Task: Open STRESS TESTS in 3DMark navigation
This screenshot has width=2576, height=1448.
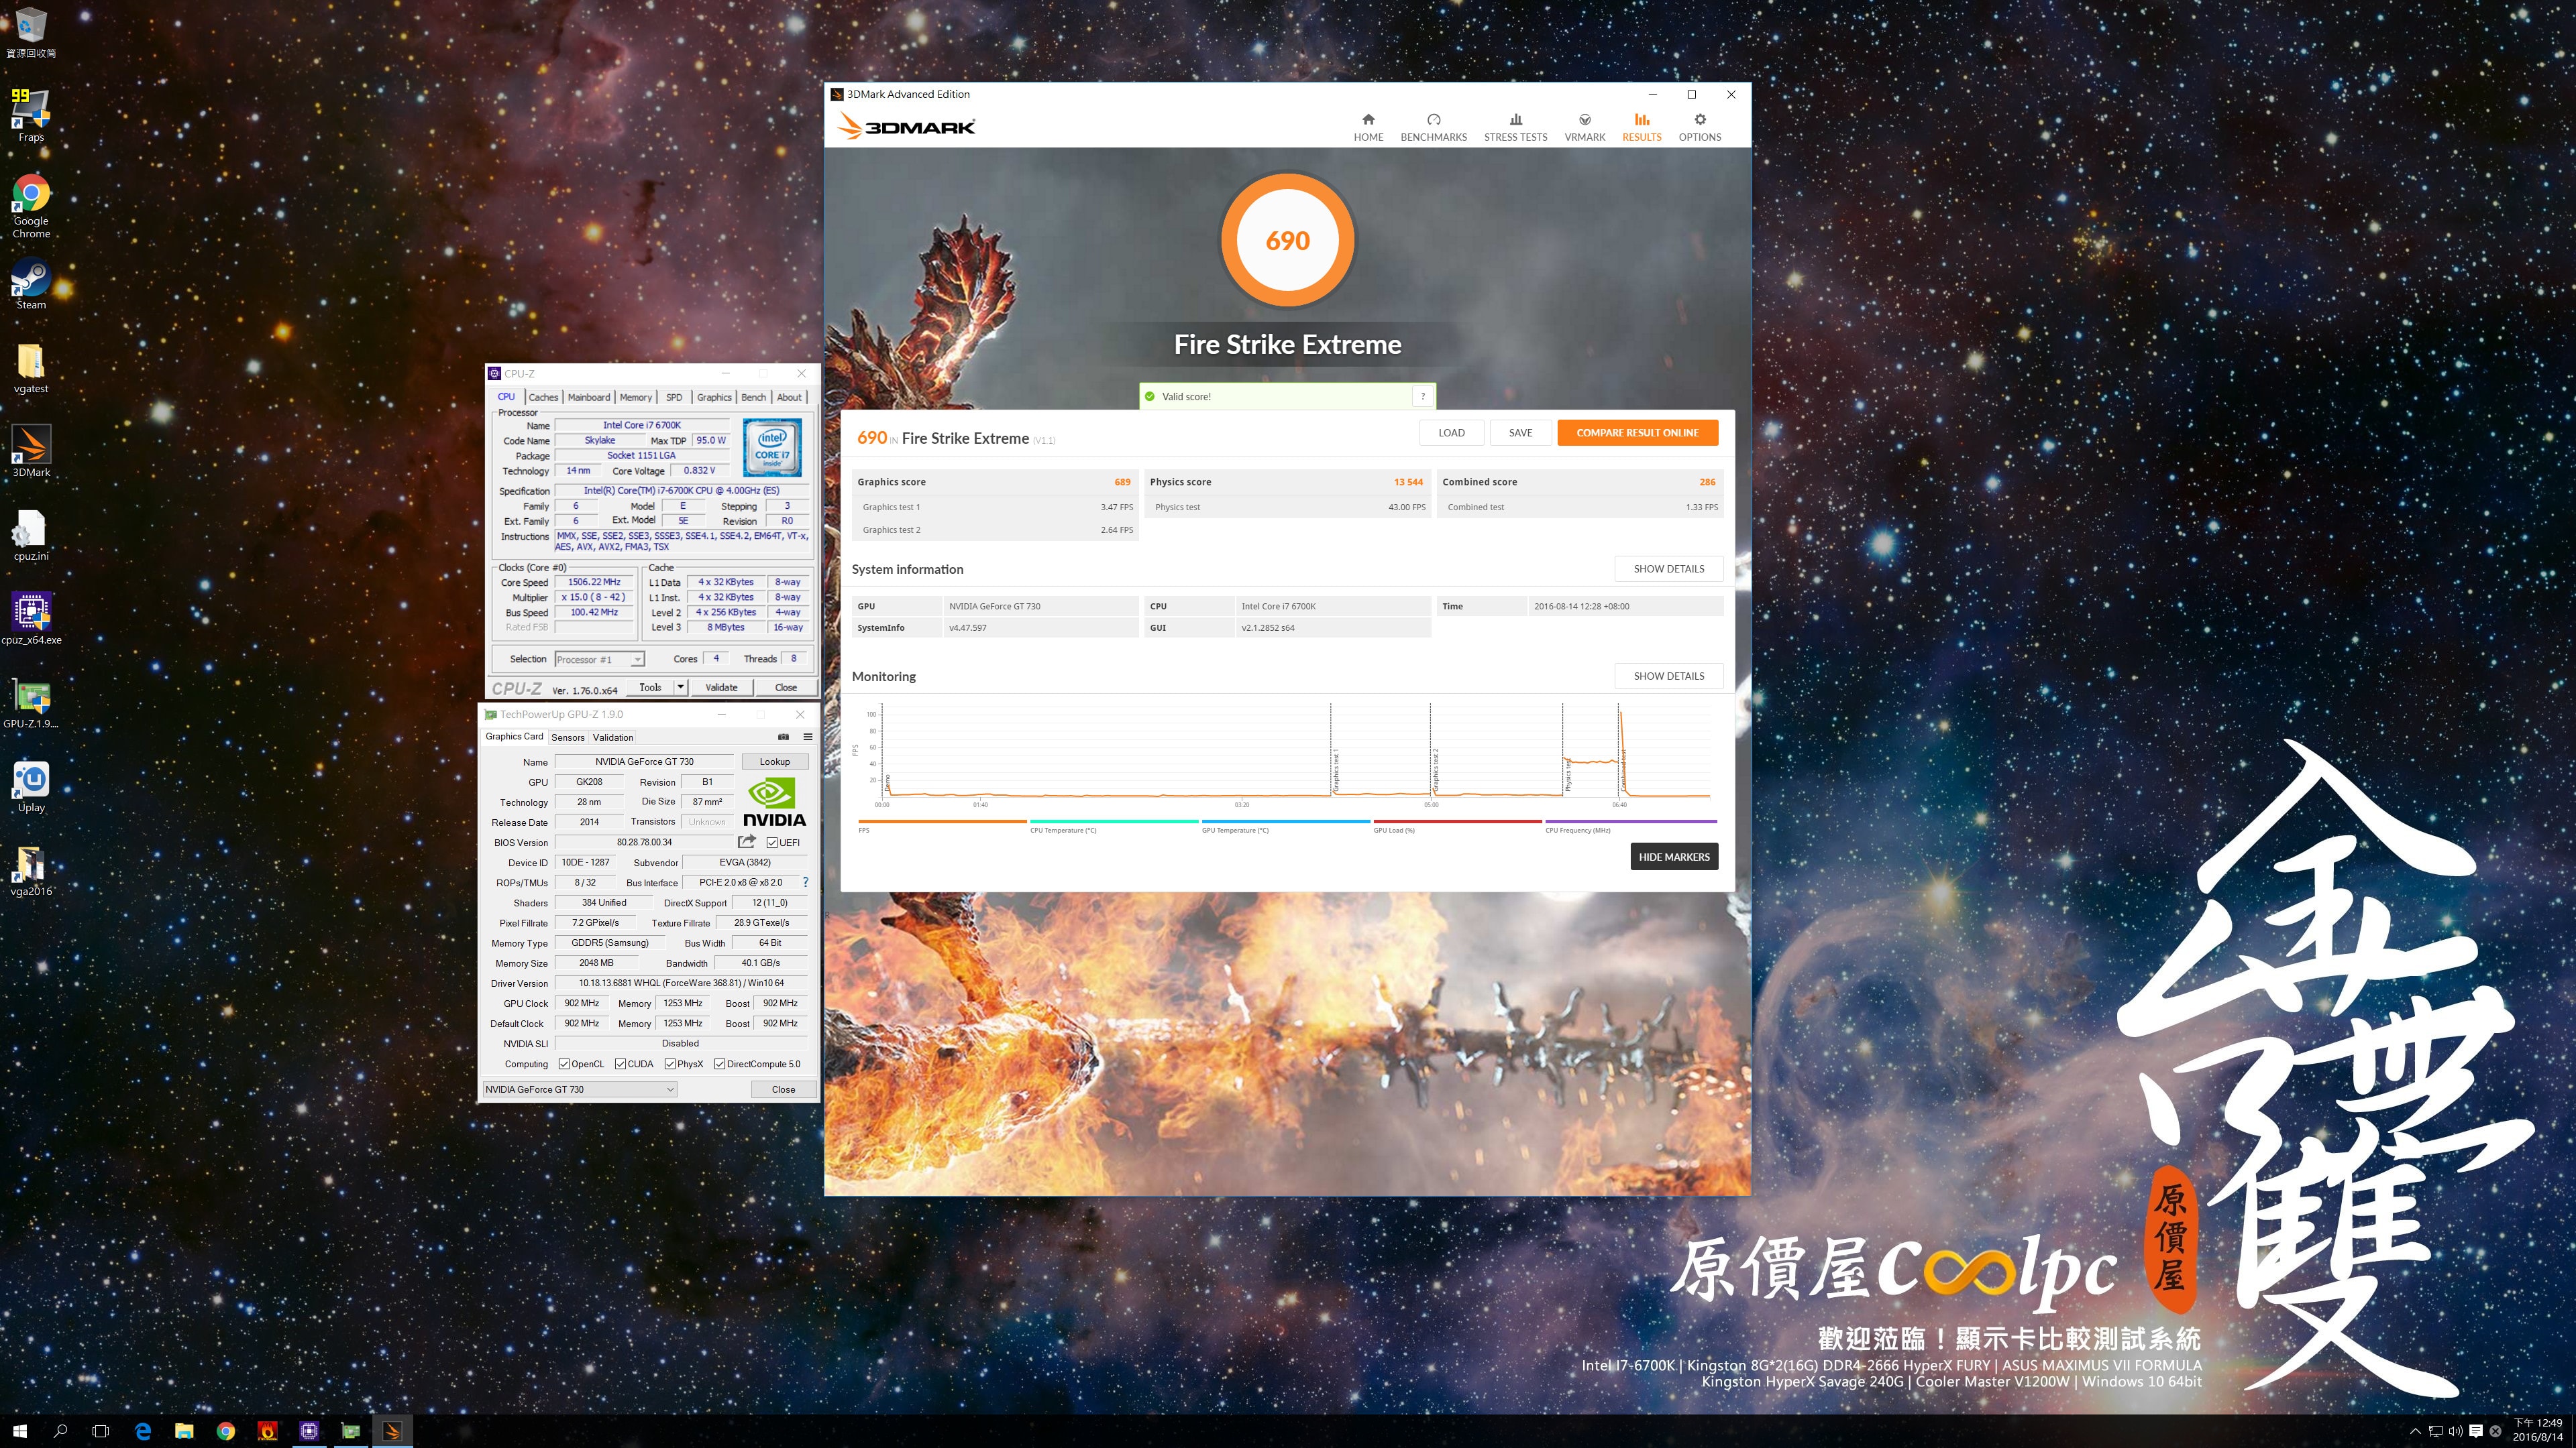Action: tap(1515, 127)
